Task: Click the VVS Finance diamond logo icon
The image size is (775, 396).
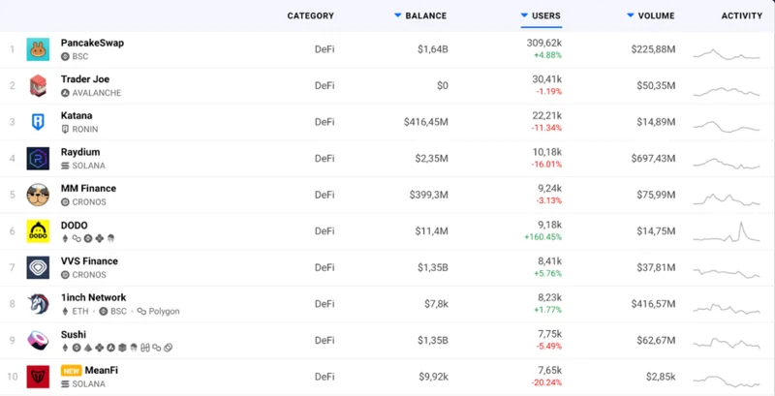Action: [38, 267]
